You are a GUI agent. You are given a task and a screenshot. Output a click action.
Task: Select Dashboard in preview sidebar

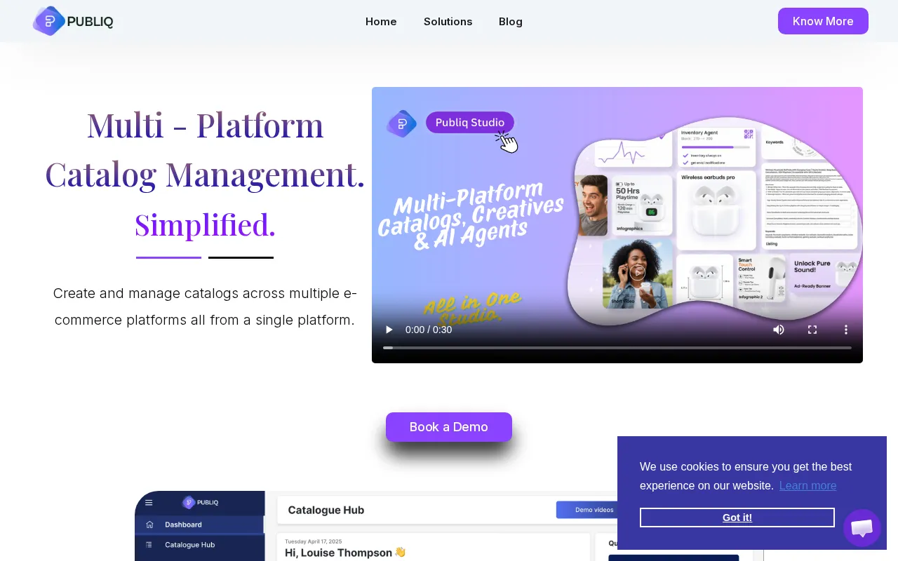[199, 525]
